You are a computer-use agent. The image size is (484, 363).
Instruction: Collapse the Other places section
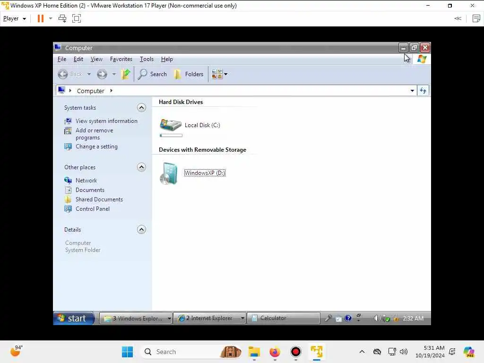click(141, 167)
